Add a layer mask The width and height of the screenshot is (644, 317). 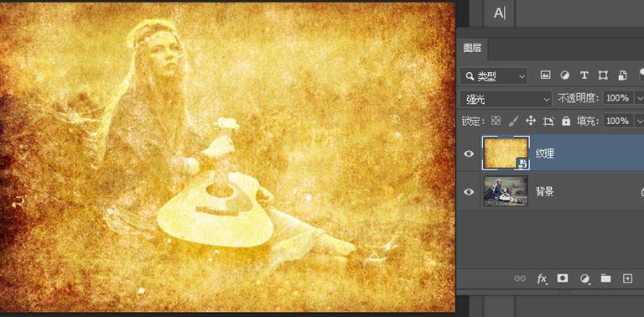point(563,278)
